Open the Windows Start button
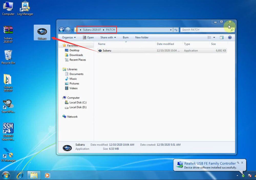Image resolution: width=256 pixels, height=180 pixels. pyautogui.click(x=6, y=175)
